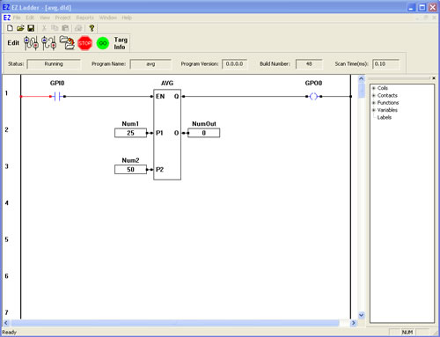Maximize the EZ Ladder window
The height and width of the screenshot is (337, 440).
(422, 7)
